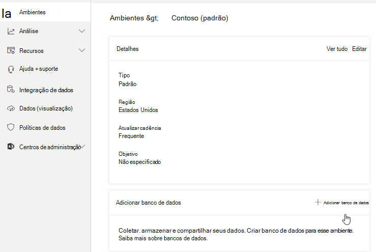Click the Detalhes card heading
Viewport: 376px width, 252px height.
click(128, 49)
